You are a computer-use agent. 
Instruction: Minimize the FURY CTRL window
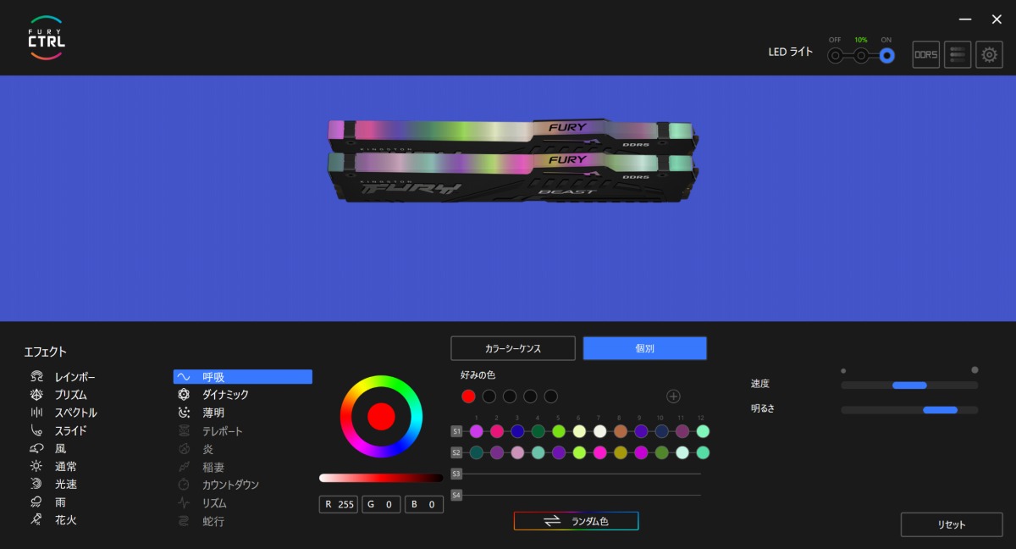pyautogui.click(x=965, y=19)
